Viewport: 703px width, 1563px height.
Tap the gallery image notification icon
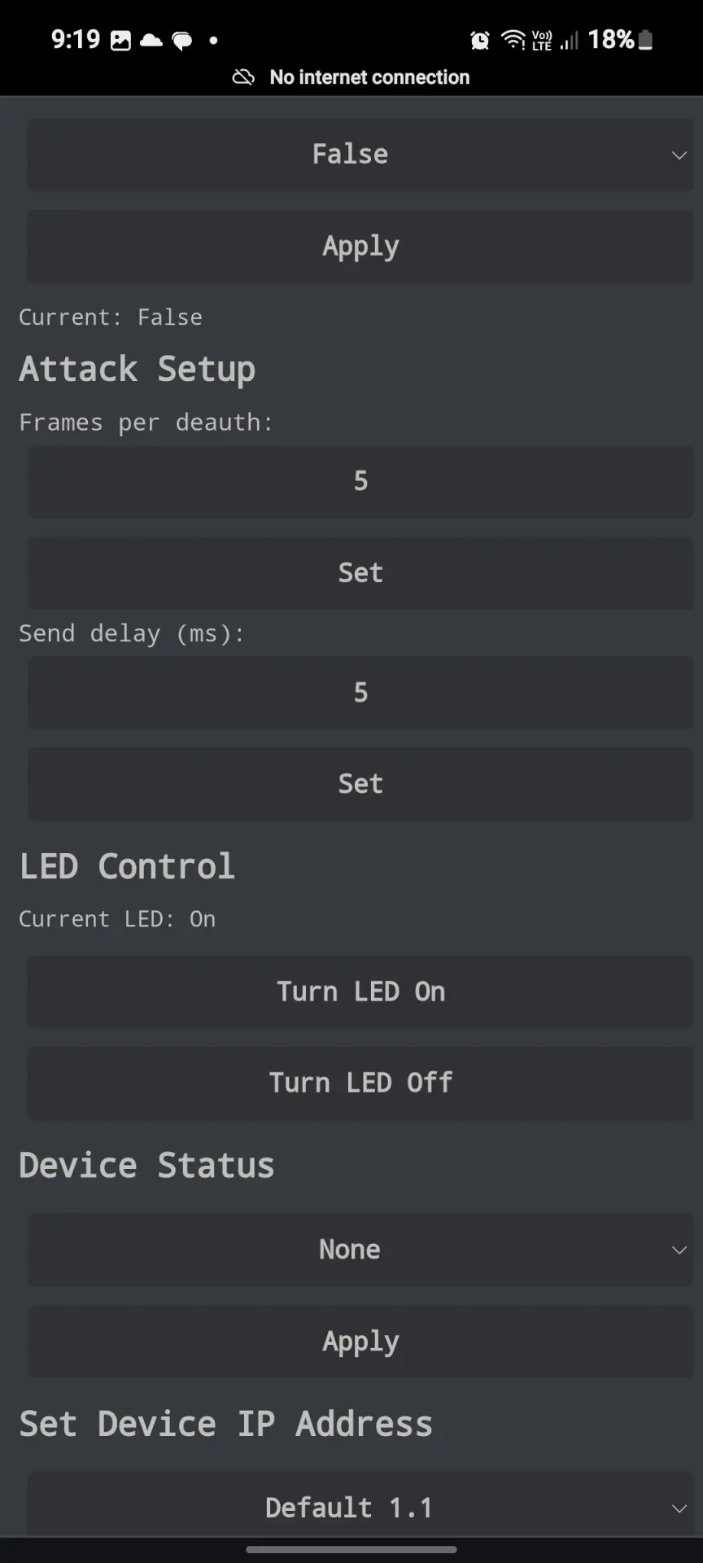(120, 40)
